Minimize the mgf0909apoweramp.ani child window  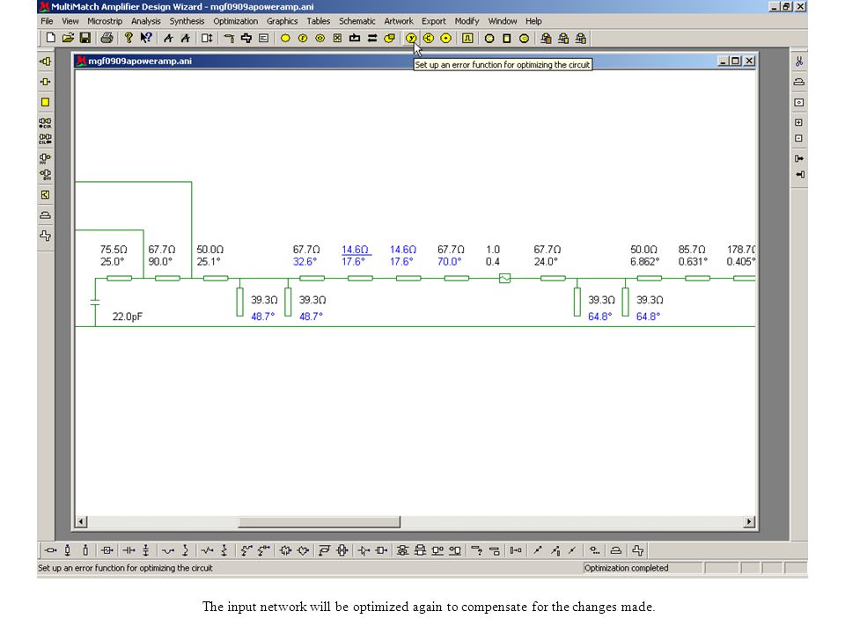click(x=724, y=61)
